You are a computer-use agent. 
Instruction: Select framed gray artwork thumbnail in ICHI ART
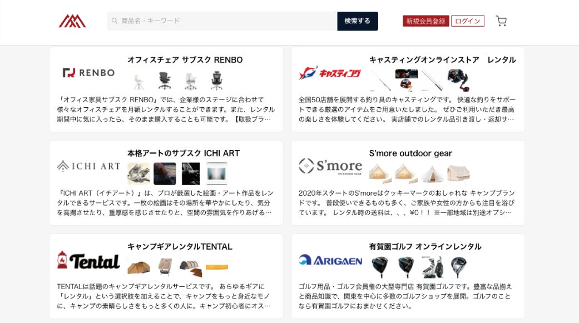[217, 173]
